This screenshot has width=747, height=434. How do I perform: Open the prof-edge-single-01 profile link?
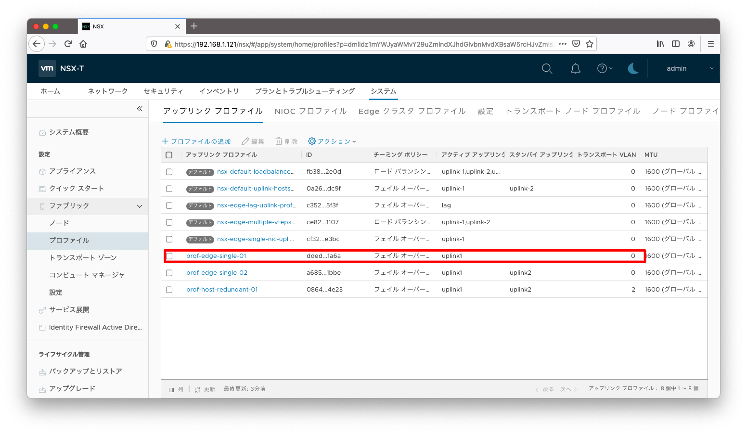click(216, 256)
